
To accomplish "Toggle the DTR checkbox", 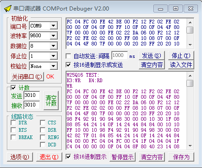I will (x=13, y=123).
